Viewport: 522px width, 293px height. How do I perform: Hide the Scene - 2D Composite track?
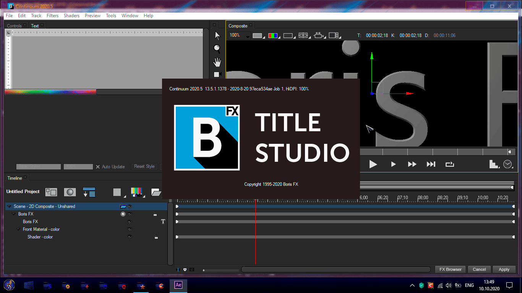point(130,206)
